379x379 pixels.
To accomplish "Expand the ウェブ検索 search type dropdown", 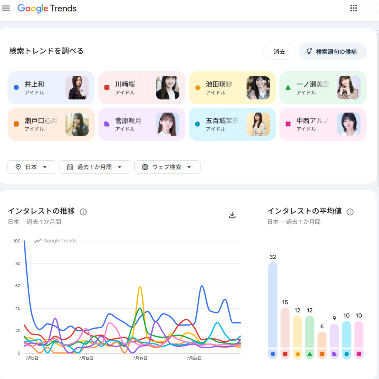I will [x=167, y=167].
